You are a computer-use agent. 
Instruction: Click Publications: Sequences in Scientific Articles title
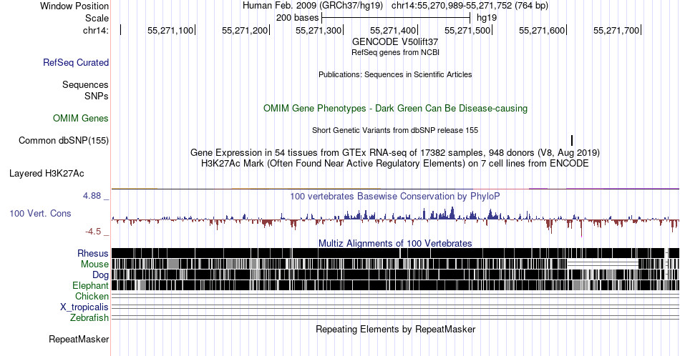(x=395, y=74)
